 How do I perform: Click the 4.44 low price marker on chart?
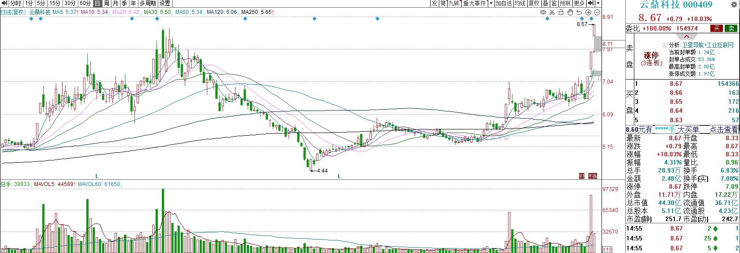(322, 171)
